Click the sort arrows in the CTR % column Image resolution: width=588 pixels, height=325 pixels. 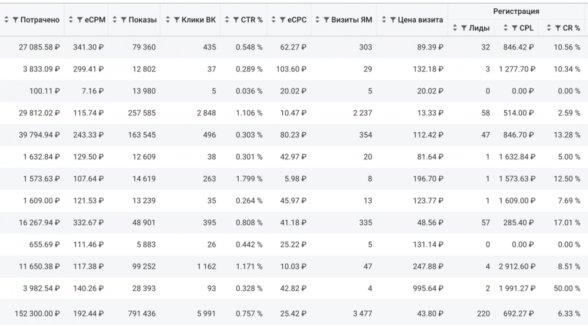[x=228, y=20]
